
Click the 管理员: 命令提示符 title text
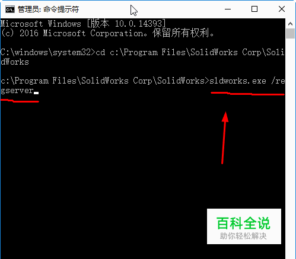click(49, 9)
